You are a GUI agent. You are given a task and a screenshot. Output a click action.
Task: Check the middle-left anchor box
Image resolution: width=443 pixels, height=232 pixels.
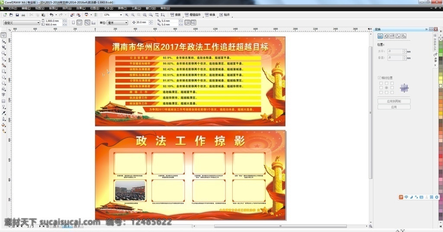click(x=381, y=88)
